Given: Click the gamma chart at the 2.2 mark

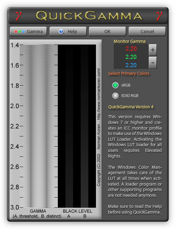Looking at the screenshot, I should tap(39, 126).
